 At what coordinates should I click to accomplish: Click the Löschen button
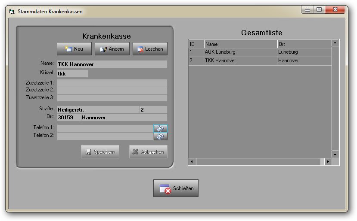coord(150,49)
